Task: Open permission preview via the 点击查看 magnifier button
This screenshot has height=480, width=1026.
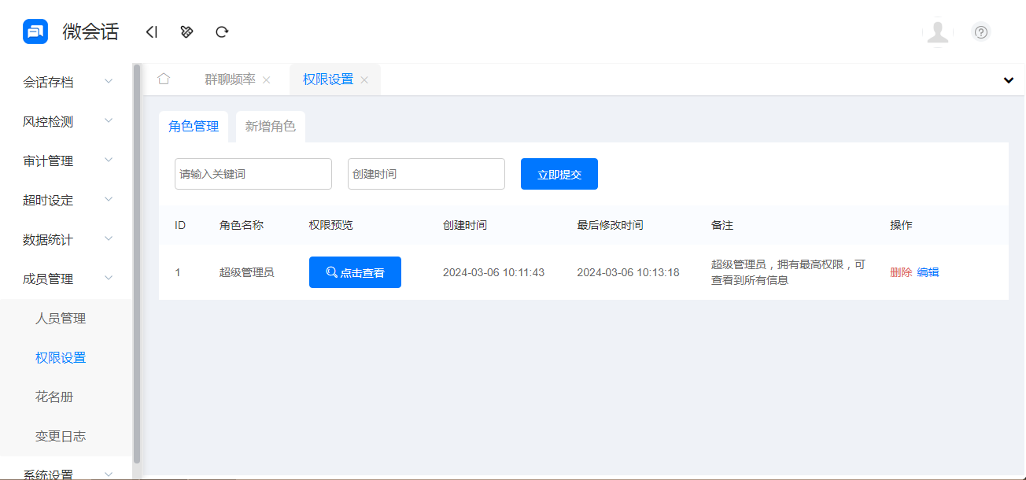Action: click(355, 271)
